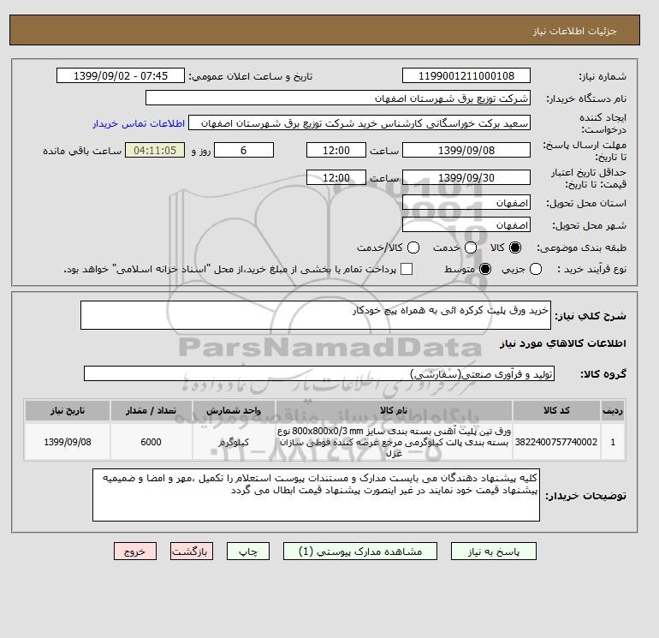Click the need date cell 1399/09/08
Screen dimensions: 659x638
pyautogui.click(x=68, y=442)
